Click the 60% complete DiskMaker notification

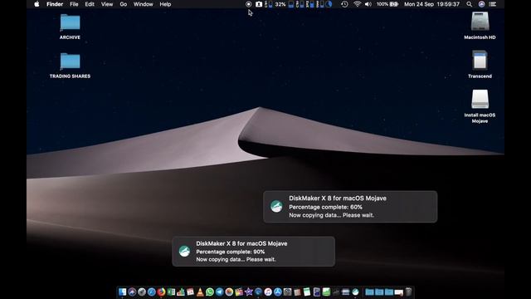click(x=350, y=207)
